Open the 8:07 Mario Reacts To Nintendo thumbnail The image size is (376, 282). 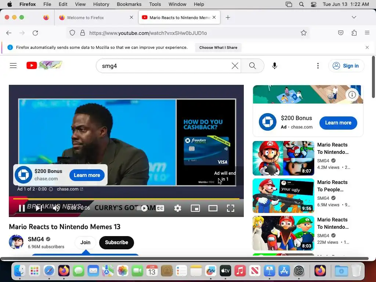(x=283, y=158)
